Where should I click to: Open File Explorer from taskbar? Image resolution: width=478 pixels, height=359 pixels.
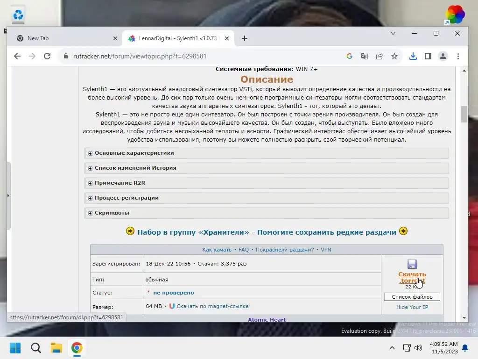pos(56,348)
